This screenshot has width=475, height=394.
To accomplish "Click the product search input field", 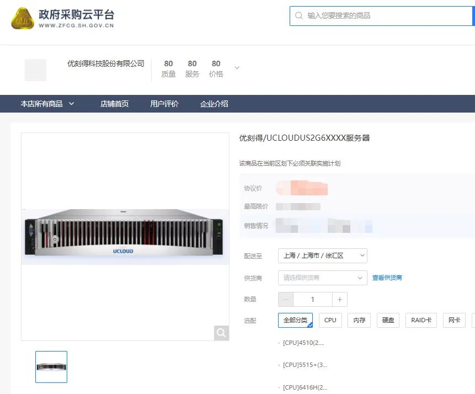I will coord(386,16).
